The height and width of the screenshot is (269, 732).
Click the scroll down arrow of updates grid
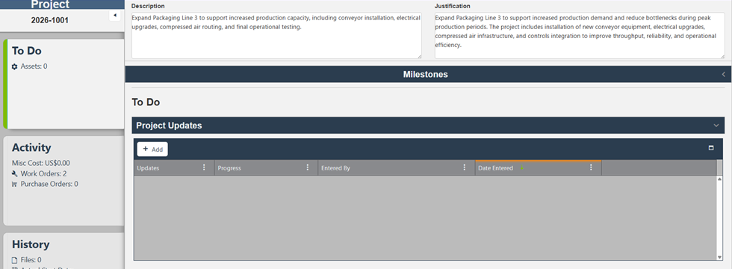719,257
